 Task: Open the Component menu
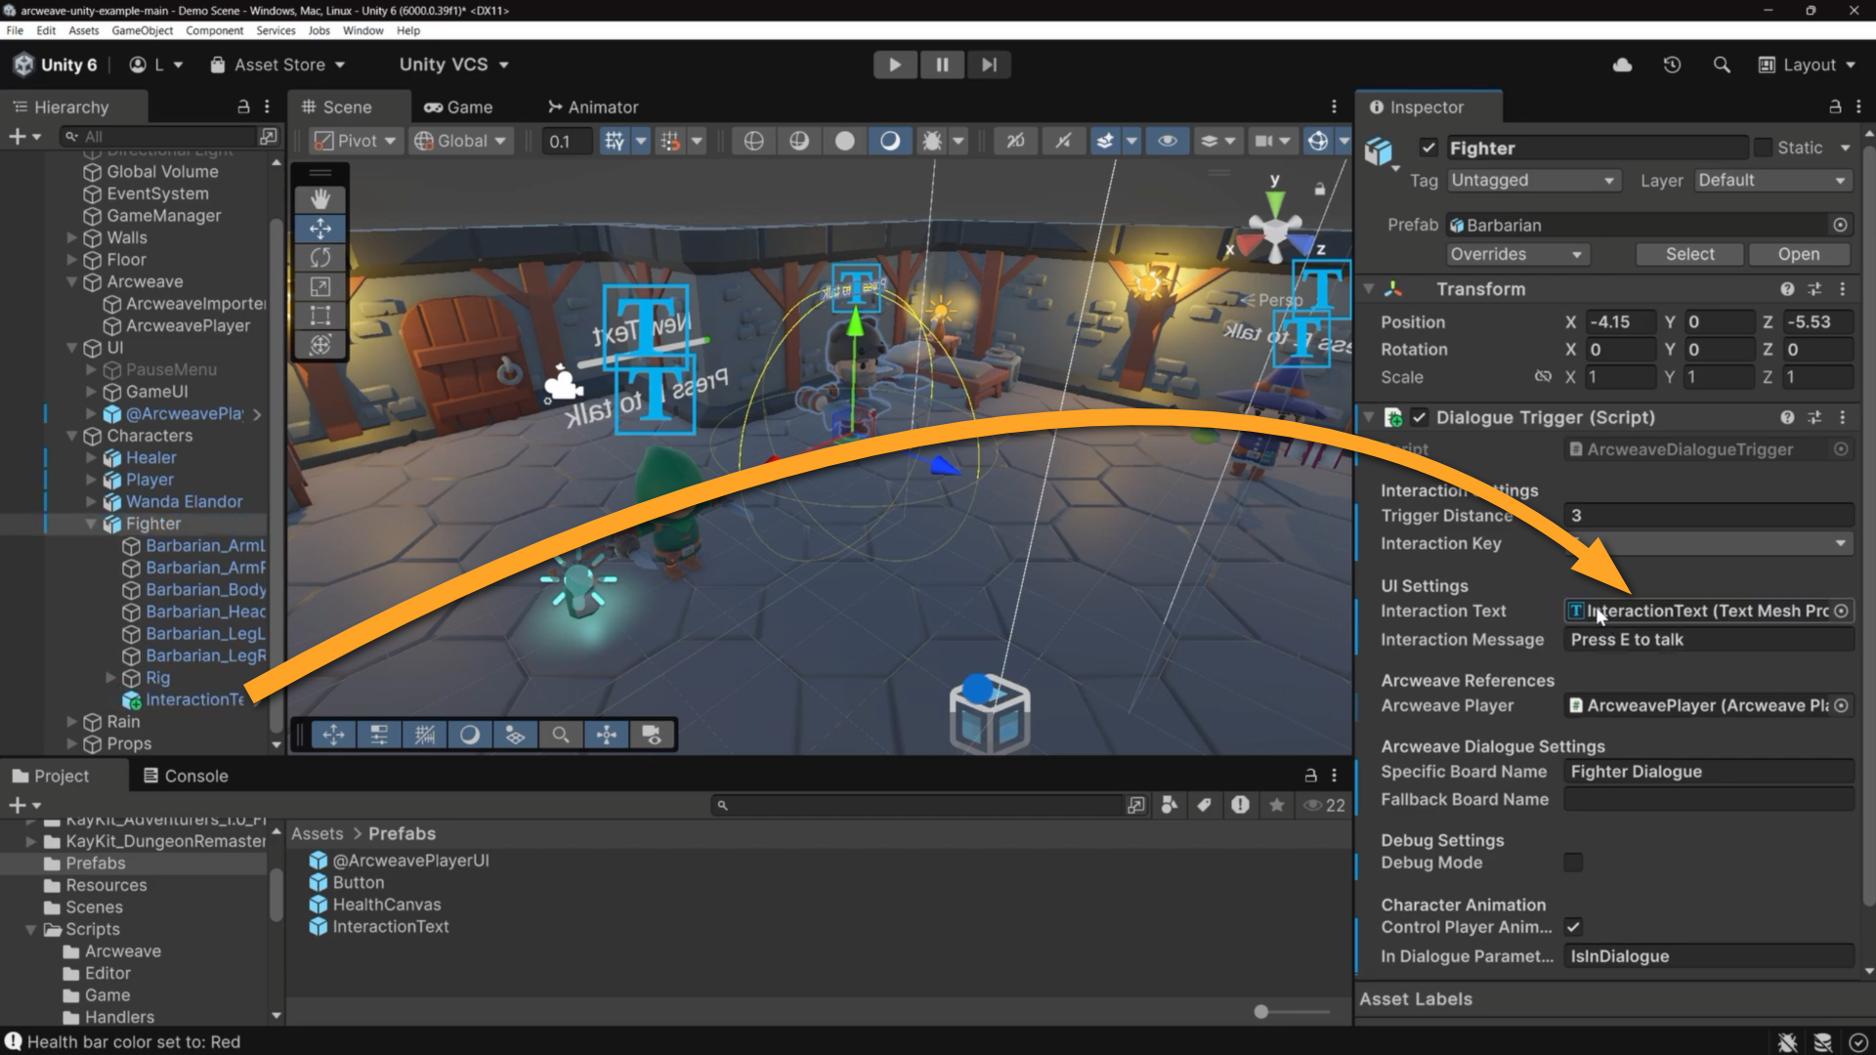pyautogui.click(x=214, y=30)
